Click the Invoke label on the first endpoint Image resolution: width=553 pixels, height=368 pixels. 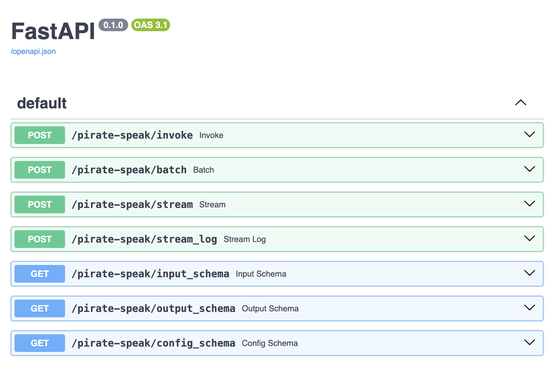click(211, 135)
